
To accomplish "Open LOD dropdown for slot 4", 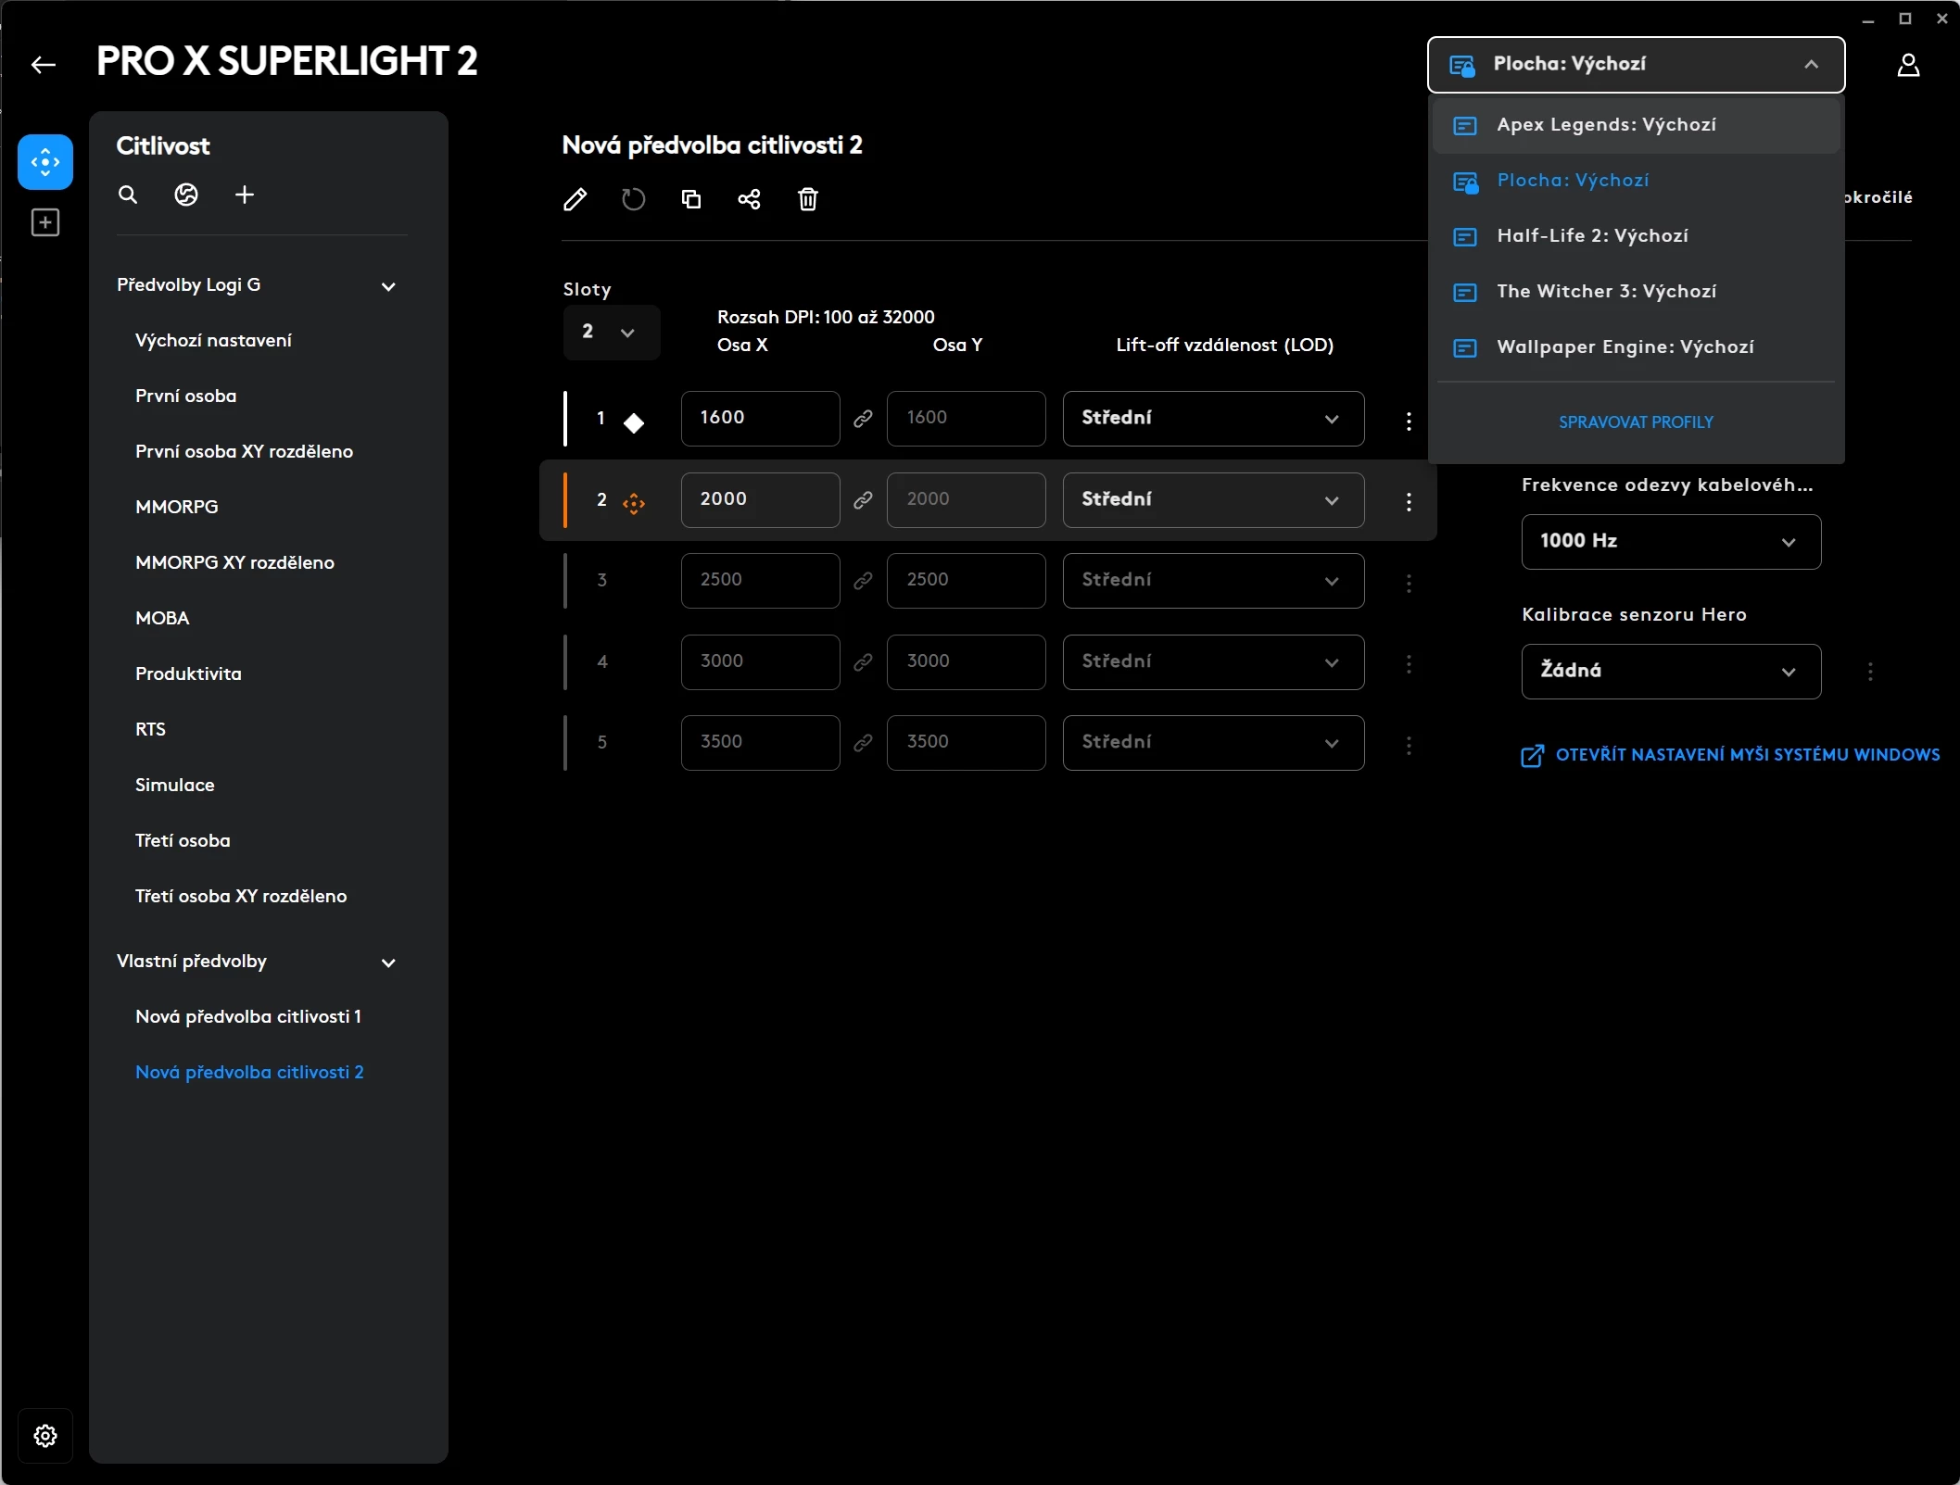I will [1213, 662].
